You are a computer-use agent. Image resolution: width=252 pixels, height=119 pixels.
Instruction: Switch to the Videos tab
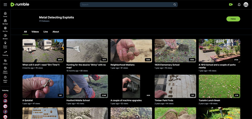[x=35, y=32]
